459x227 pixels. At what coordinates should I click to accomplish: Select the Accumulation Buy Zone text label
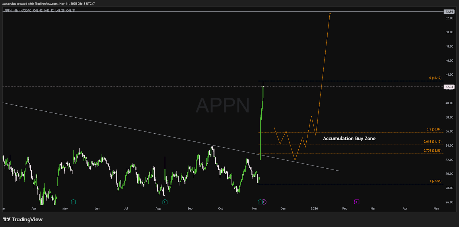[x=349, y=139]
